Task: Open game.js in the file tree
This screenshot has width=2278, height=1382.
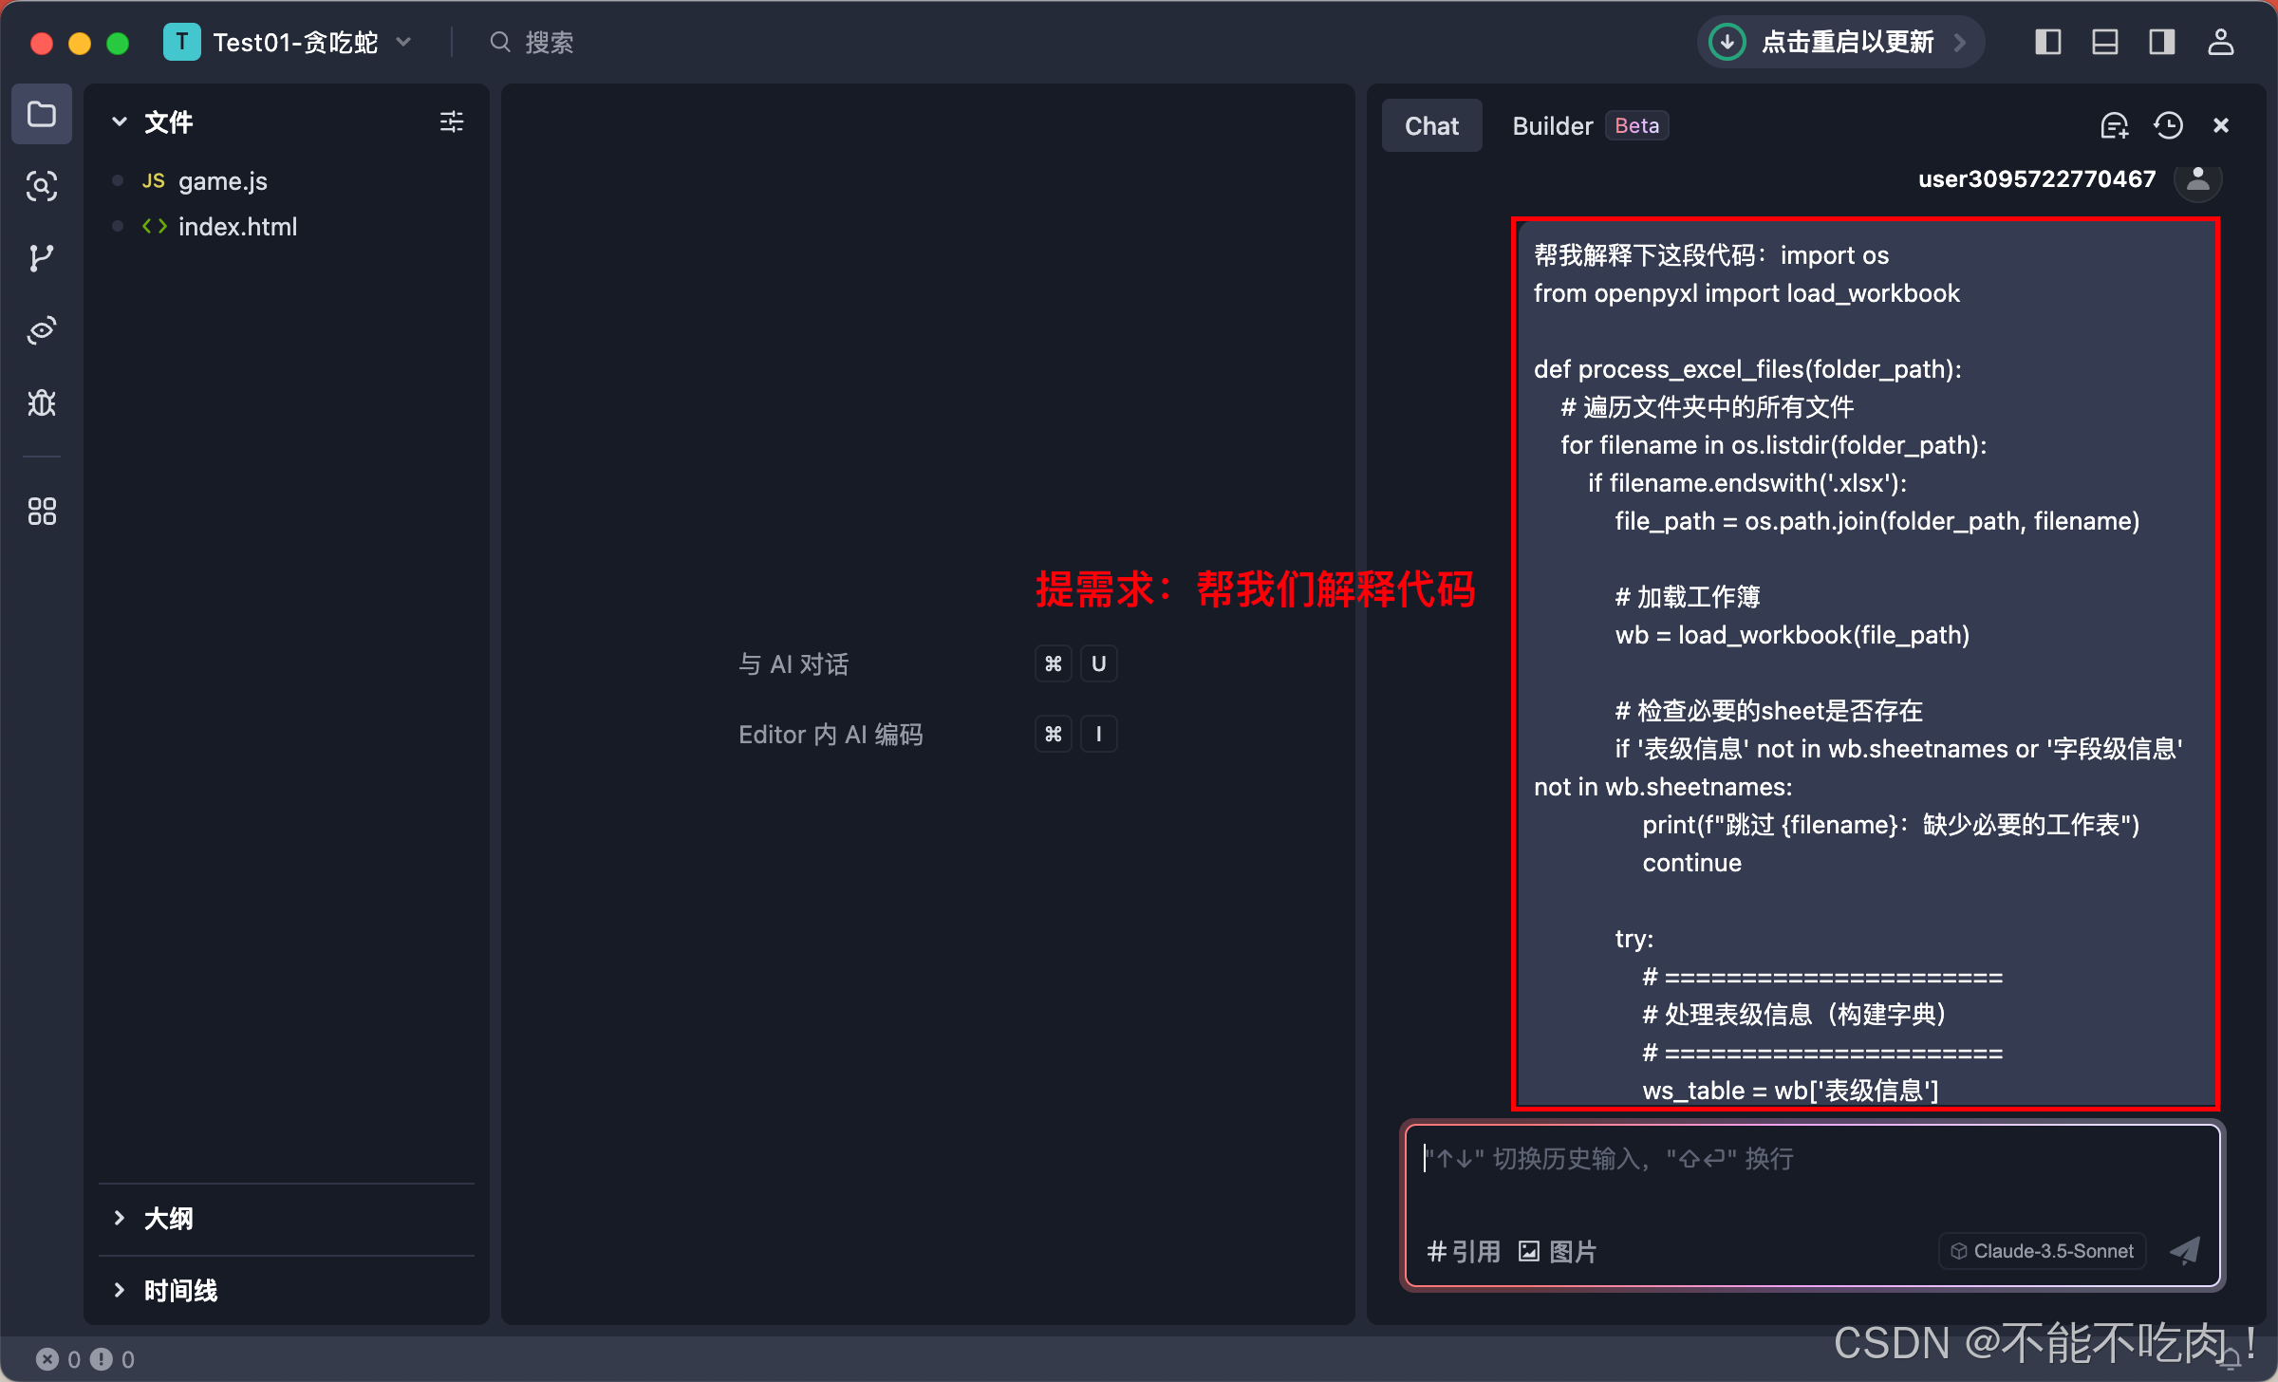Action: coord(222,180)
